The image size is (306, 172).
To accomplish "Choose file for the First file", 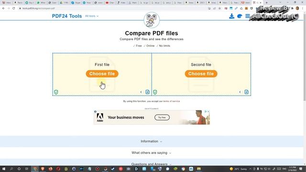I will coord(102,74).
